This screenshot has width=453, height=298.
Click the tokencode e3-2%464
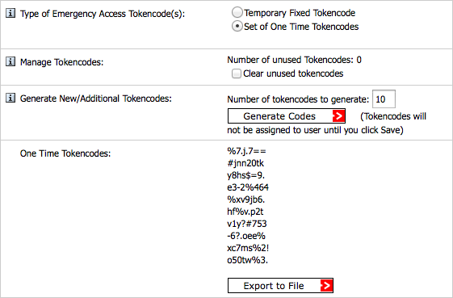(248, 187)
